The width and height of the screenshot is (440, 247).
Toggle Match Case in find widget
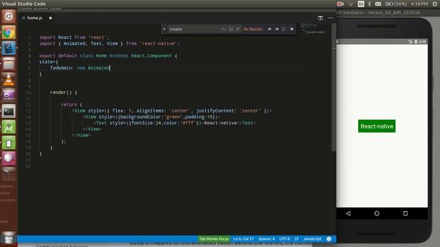[x=223, y=29]
